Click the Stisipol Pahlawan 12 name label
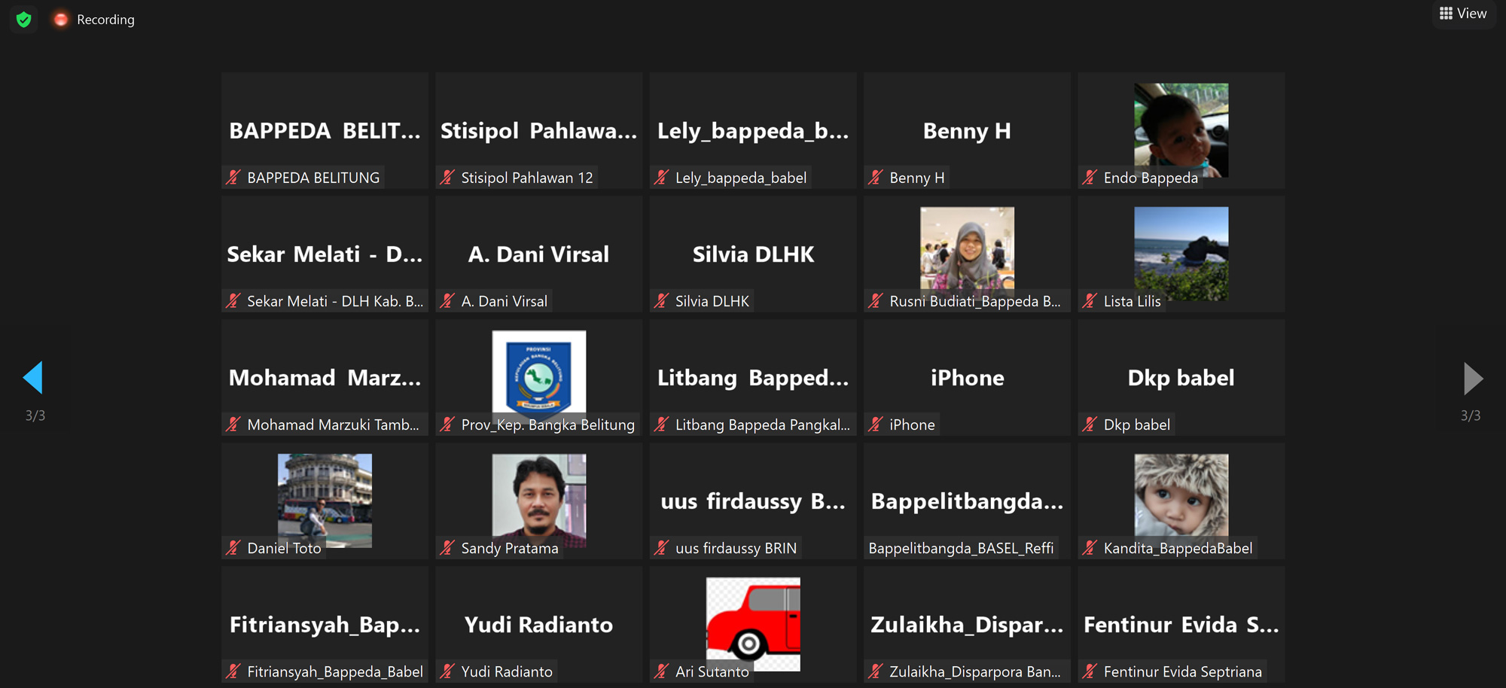Viewport: 1506px width, 688px height. pyautogui.click(x=527, y=178)
